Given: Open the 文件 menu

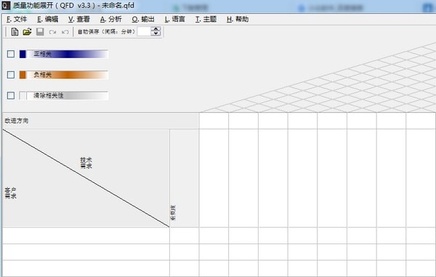Looking at the screenshot, I should coord(17,19).
